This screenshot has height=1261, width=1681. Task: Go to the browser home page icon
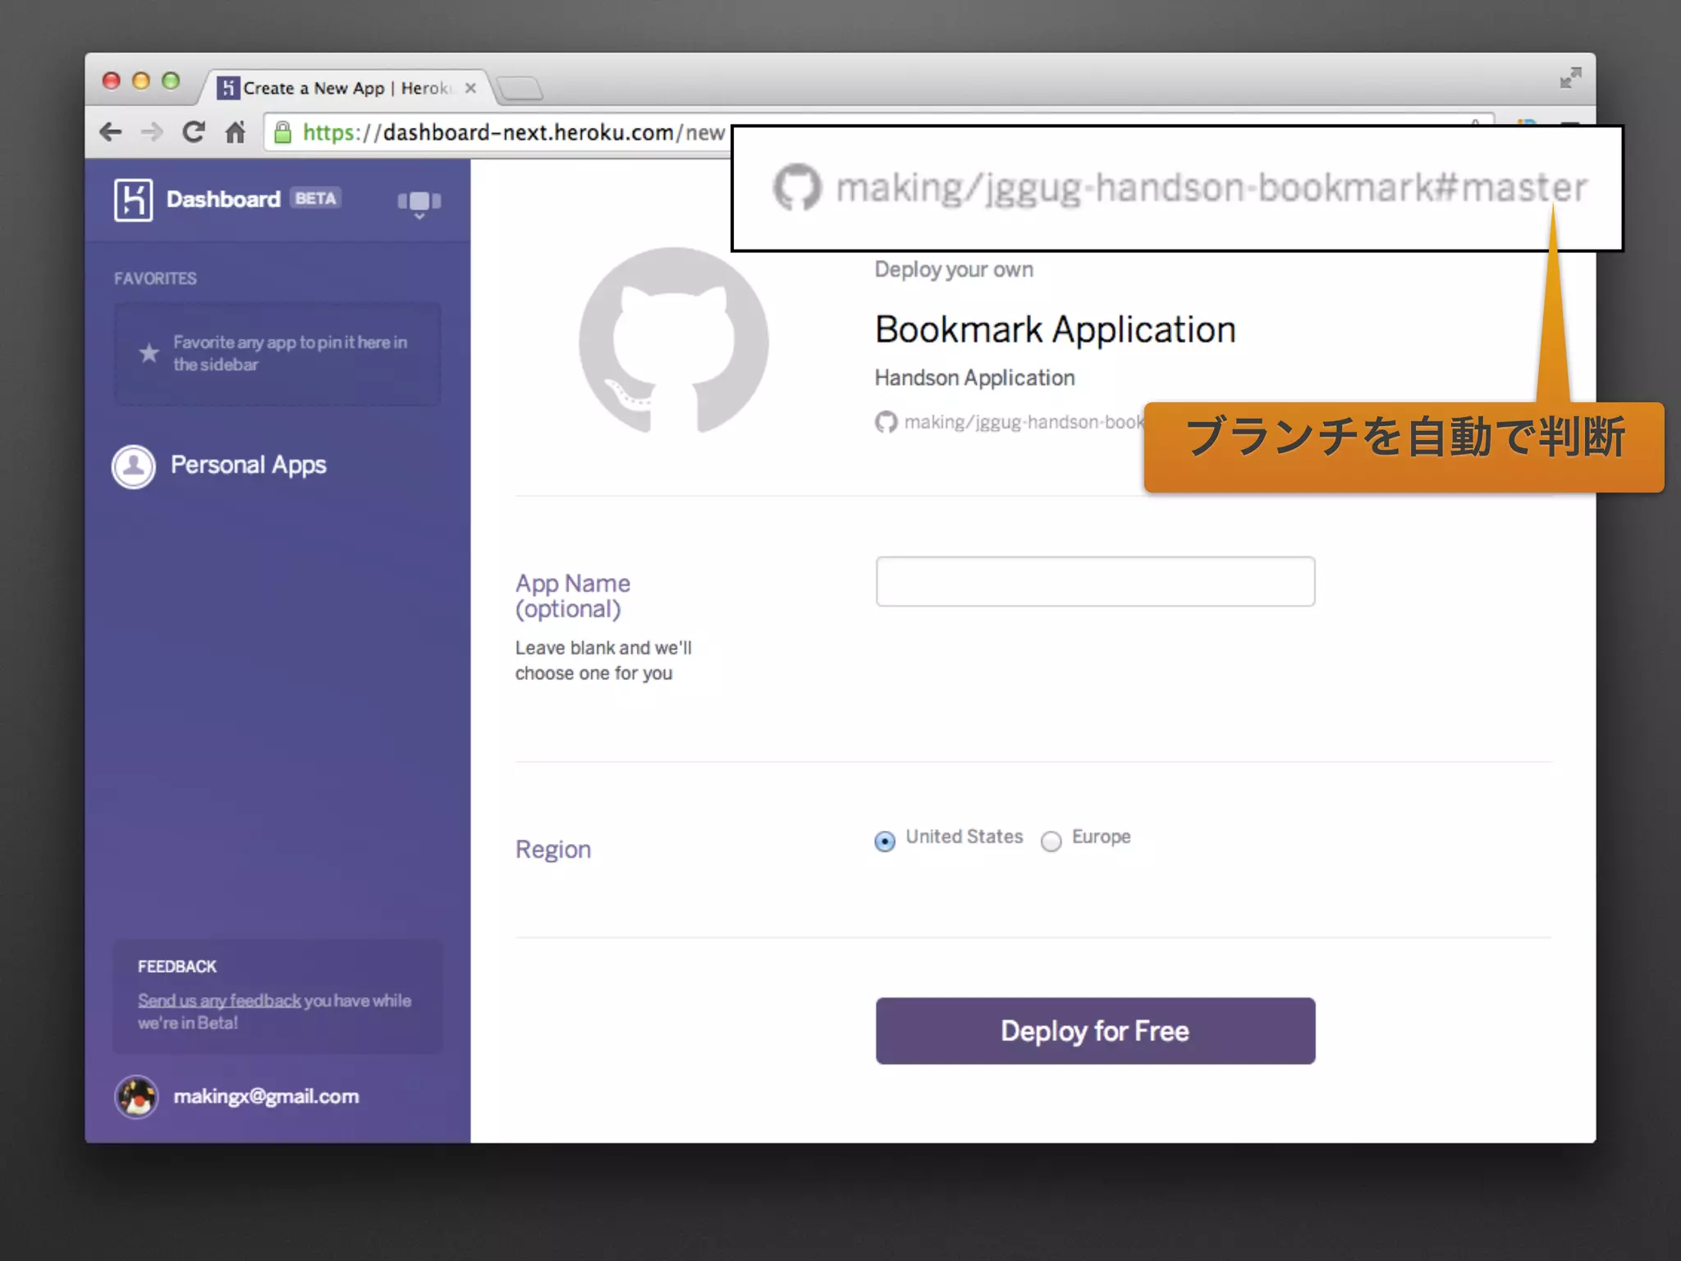pos(236,131)
